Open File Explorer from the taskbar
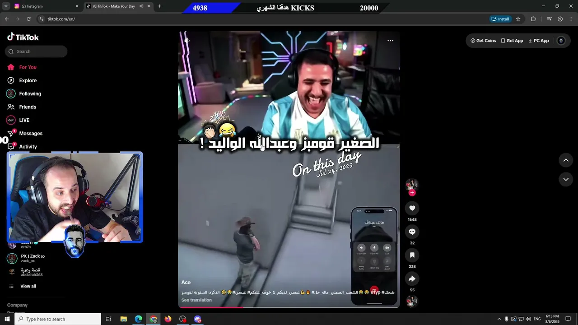This screenshot has height=325, width=578. 124,319
